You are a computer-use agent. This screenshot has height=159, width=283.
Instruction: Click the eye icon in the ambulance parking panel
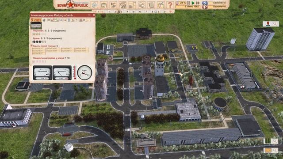point(49,20)
